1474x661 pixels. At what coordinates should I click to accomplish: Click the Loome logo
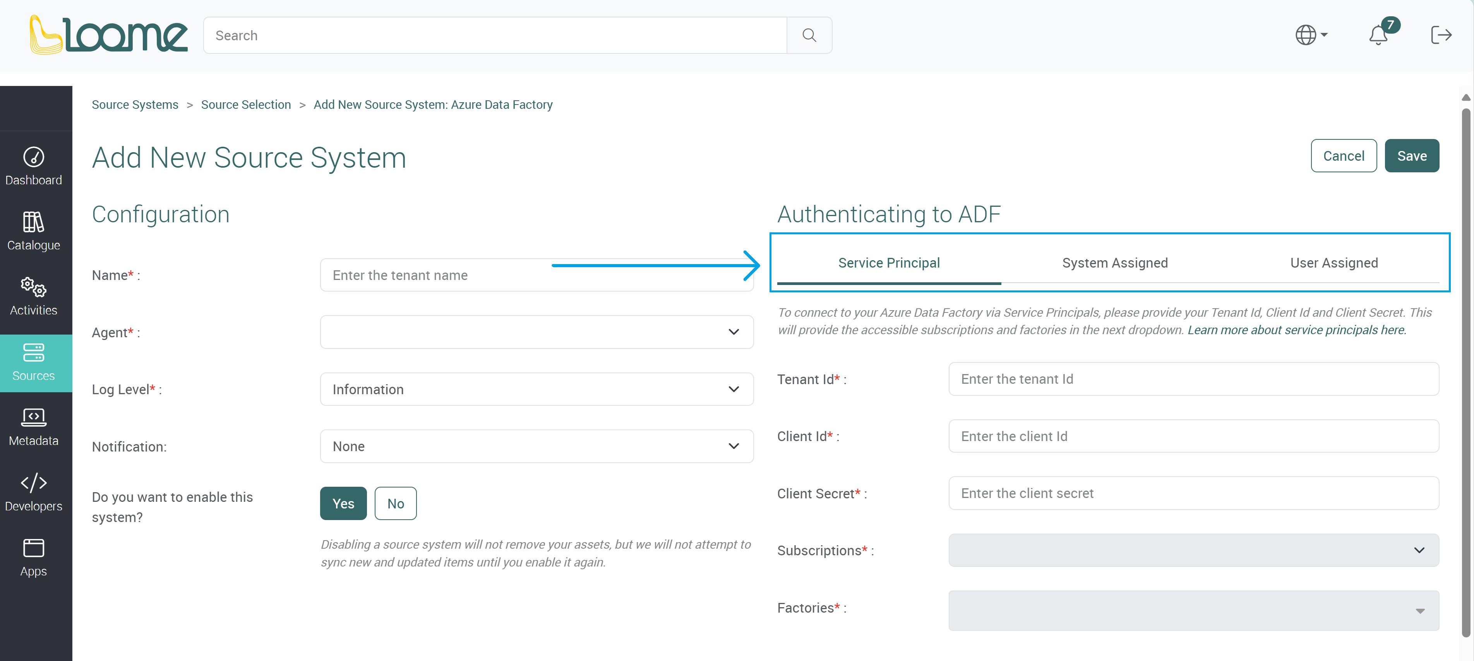(x=108, y=35)
